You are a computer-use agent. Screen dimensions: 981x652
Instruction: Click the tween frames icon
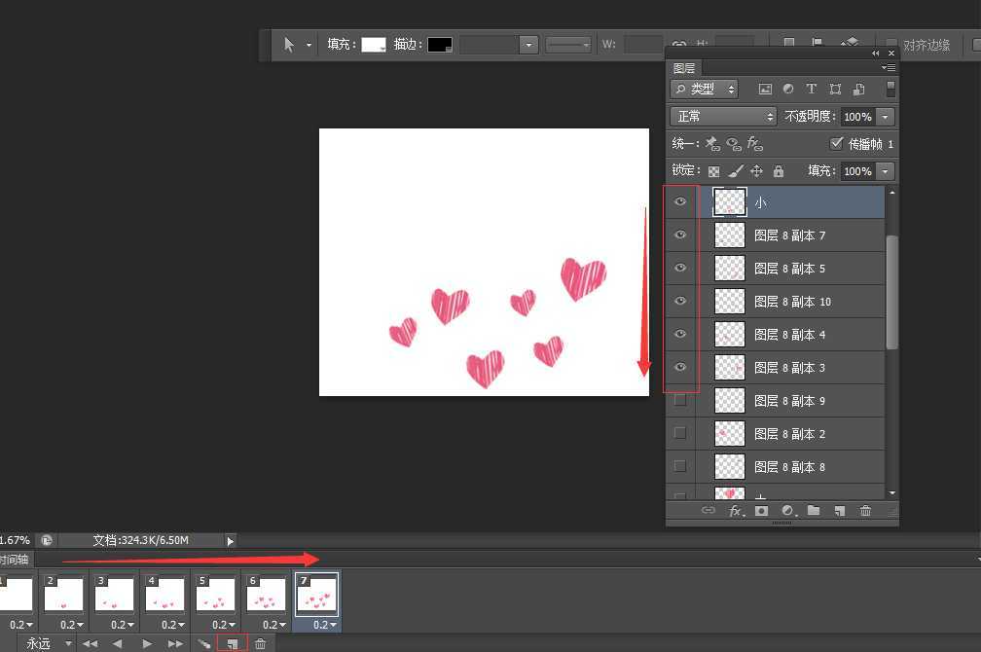[x=203, y=643]
